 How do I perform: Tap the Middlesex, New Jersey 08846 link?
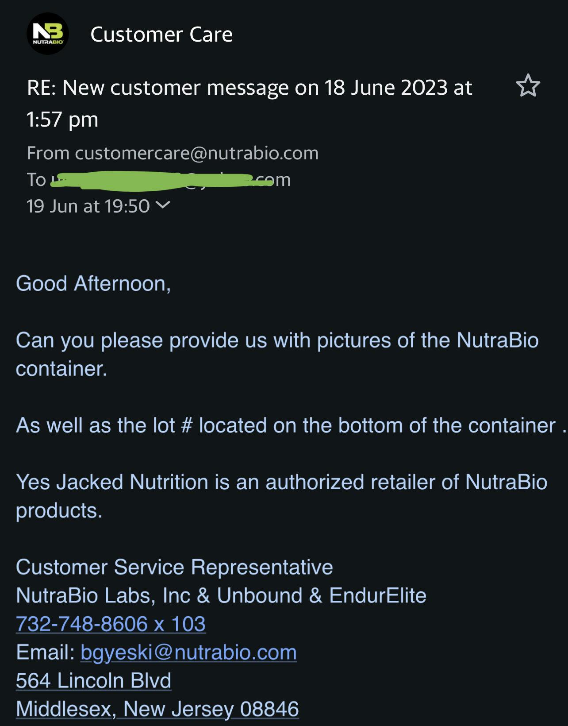157,709
